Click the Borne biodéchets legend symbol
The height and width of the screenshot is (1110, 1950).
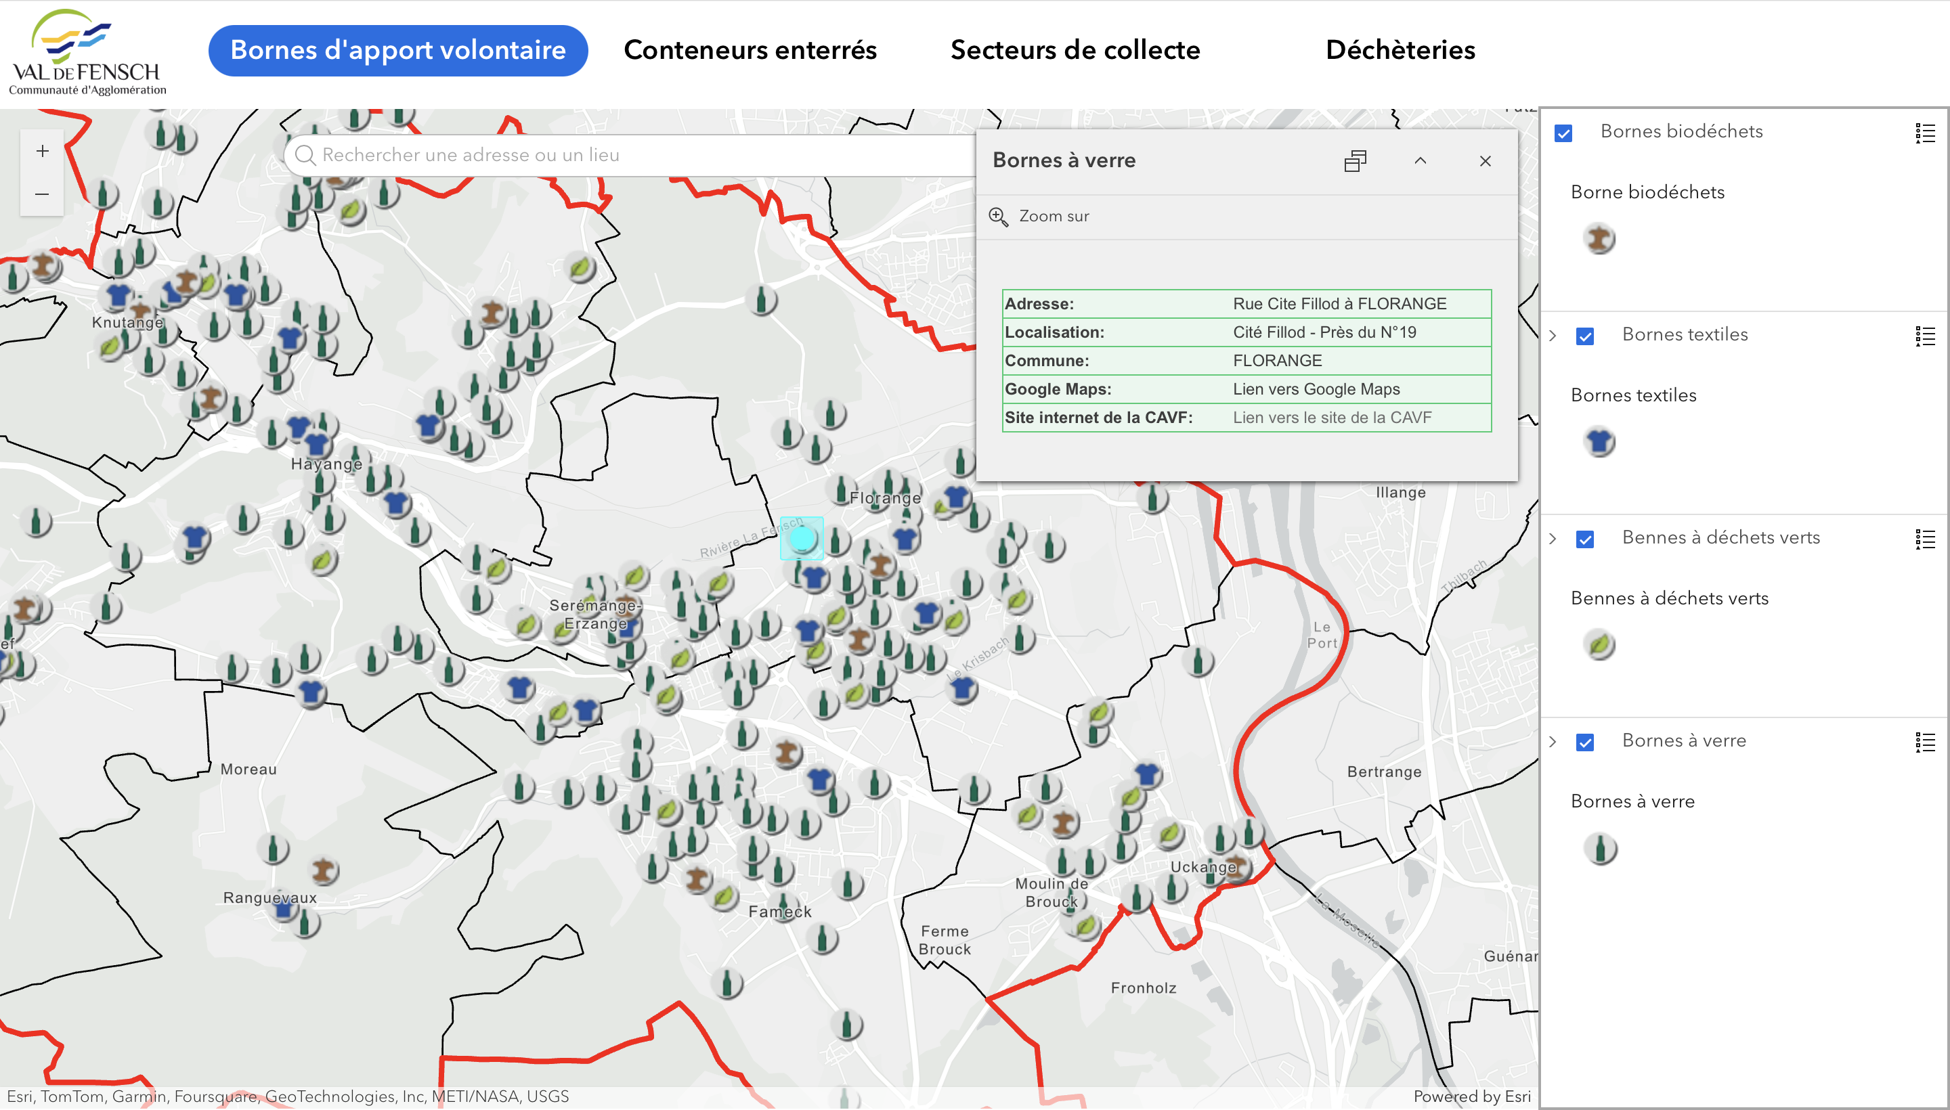(1599, 239)
